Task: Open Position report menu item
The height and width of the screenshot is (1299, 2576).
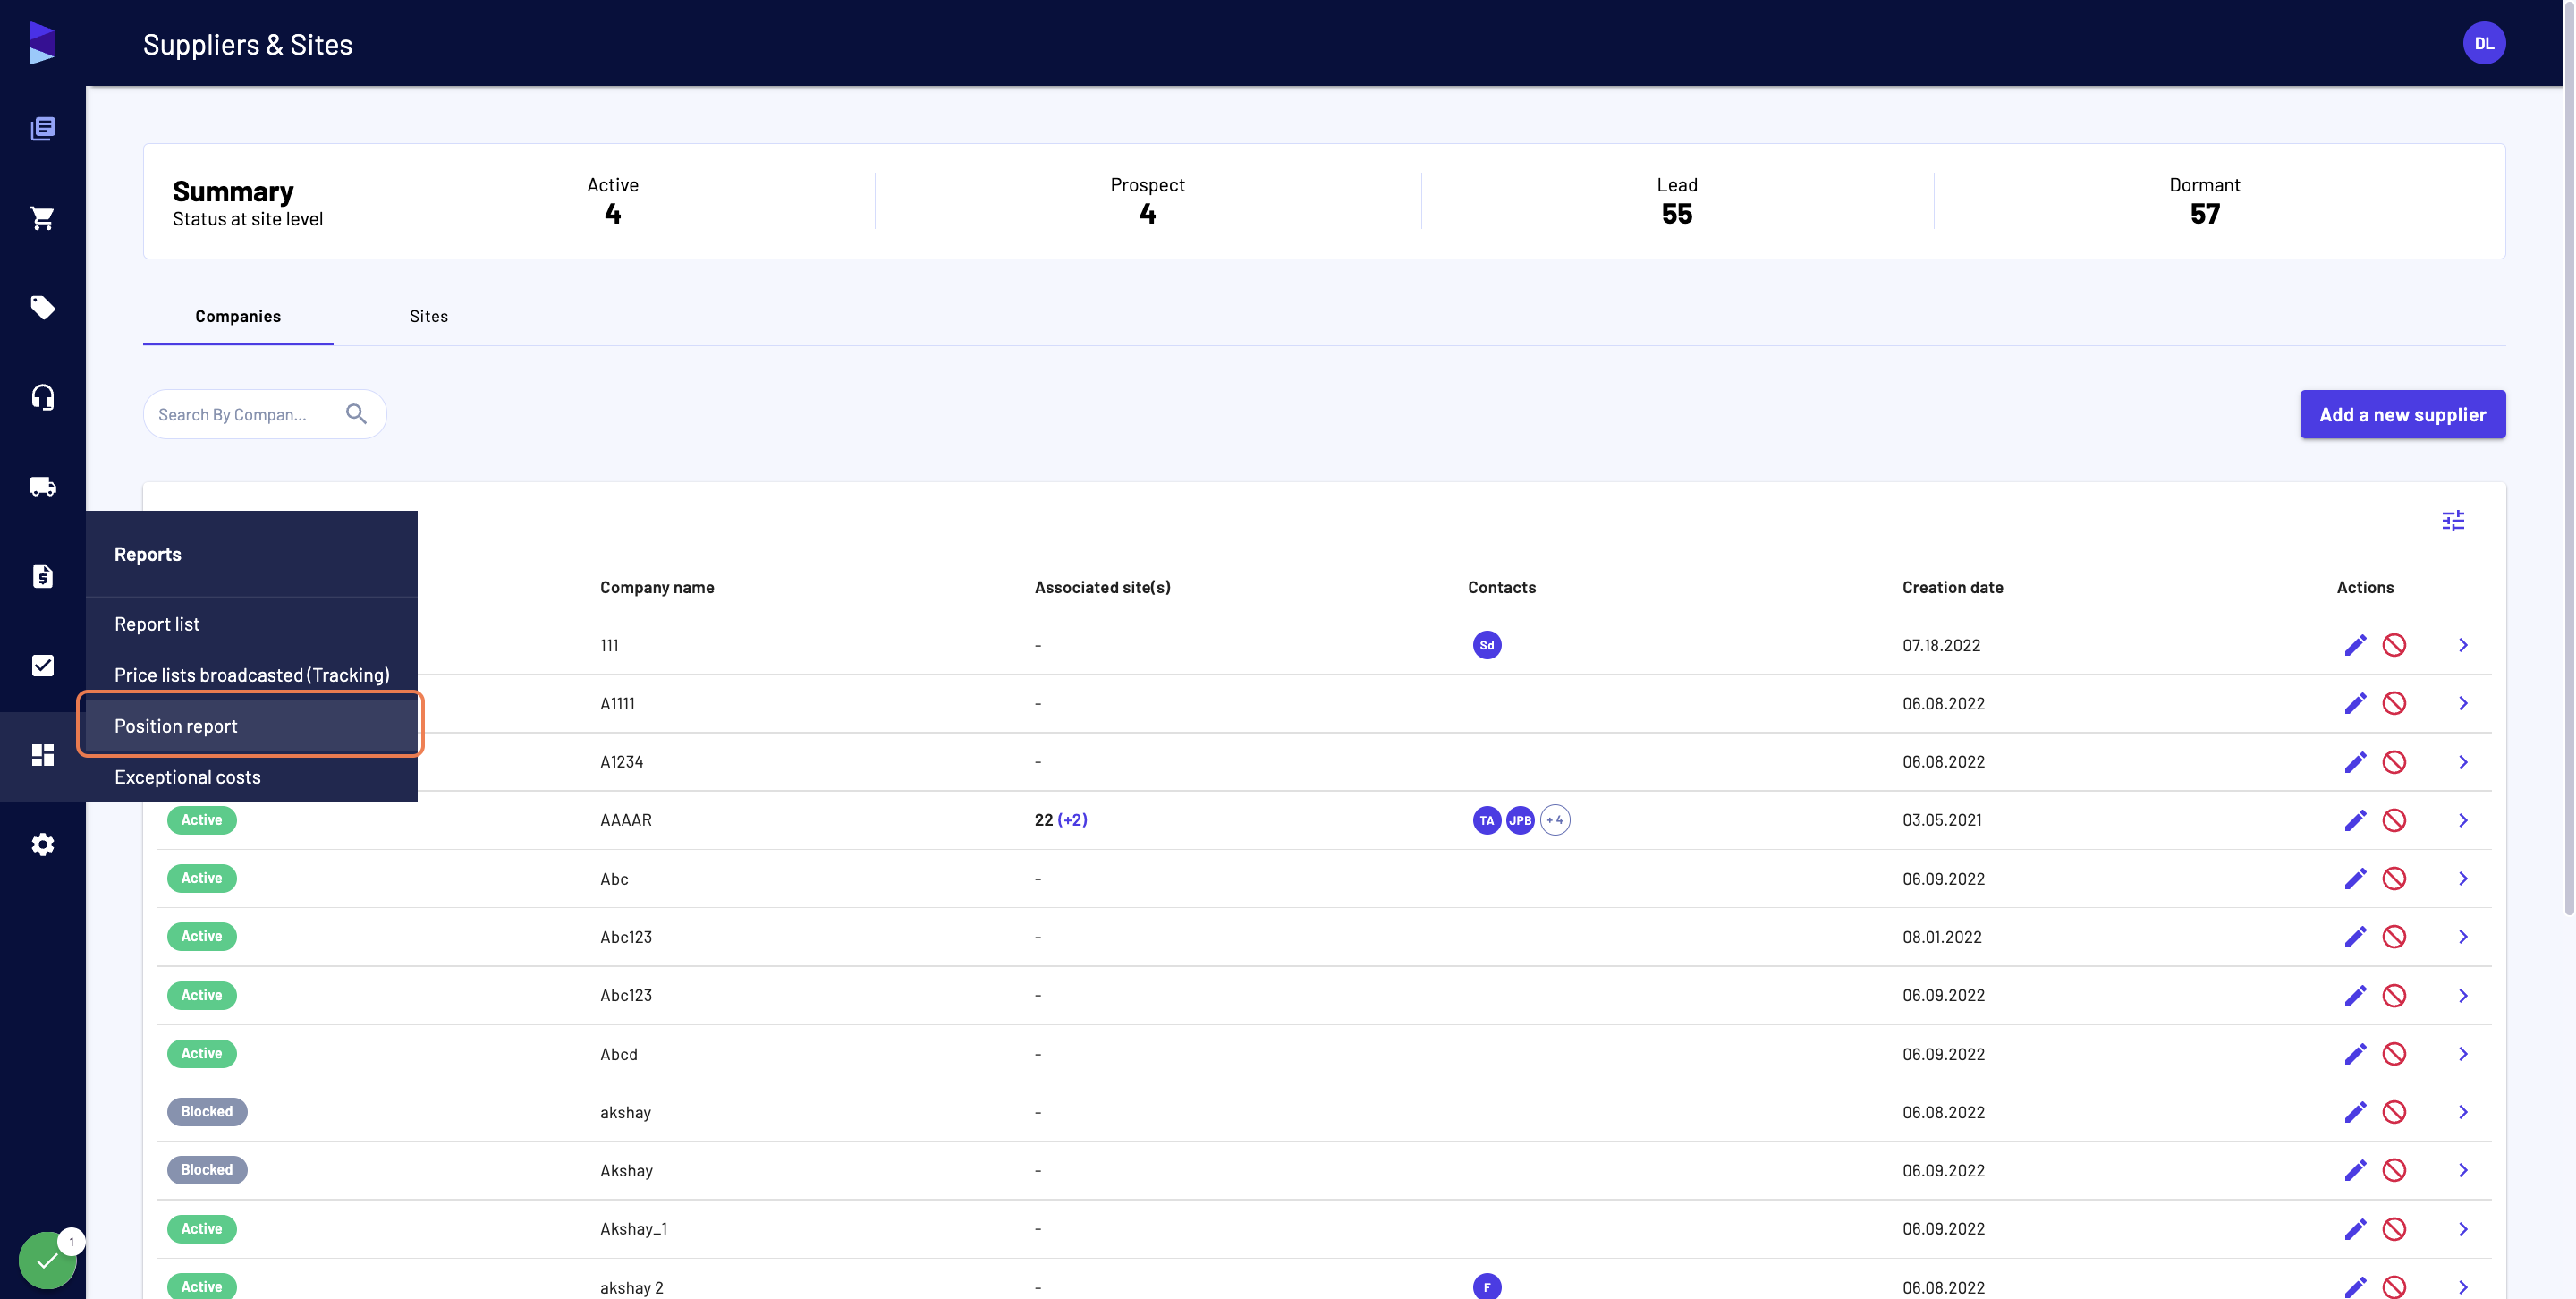Action: [x=251, y=726]
